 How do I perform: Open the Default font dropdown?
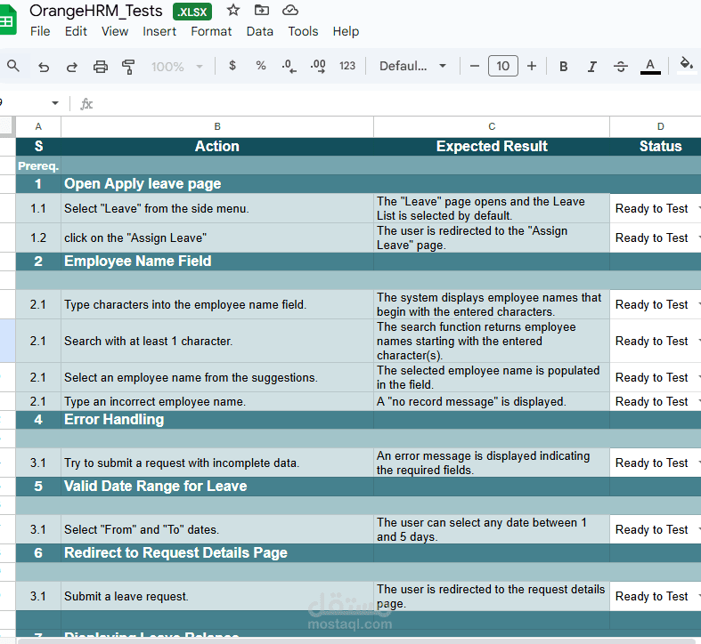coord(412,66)
